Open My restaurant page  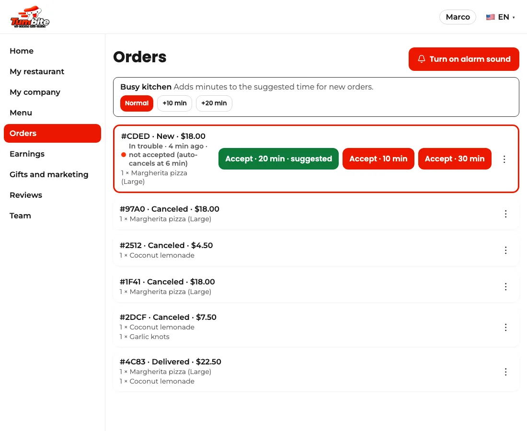[x=52, y=71]
